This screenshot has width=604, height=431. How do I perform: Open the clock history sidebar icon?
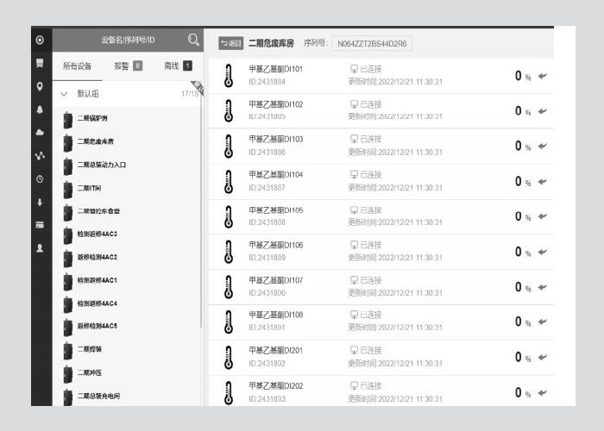pyautogui.click(x=40, y=179)
